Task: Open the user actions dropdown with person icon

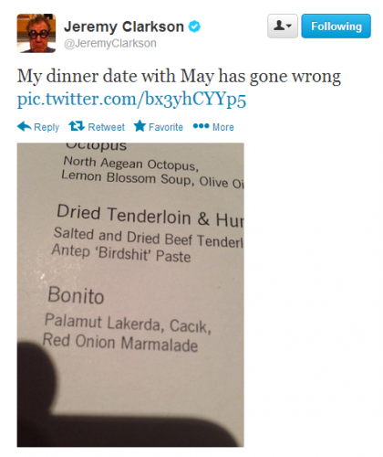Action: coord(283,26)
